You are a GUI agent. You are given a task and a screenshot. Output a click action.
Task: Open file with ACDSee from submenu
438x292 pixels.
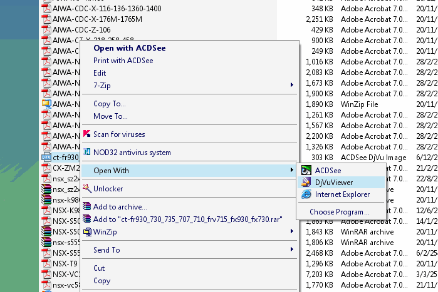click(x=328, y=171)
